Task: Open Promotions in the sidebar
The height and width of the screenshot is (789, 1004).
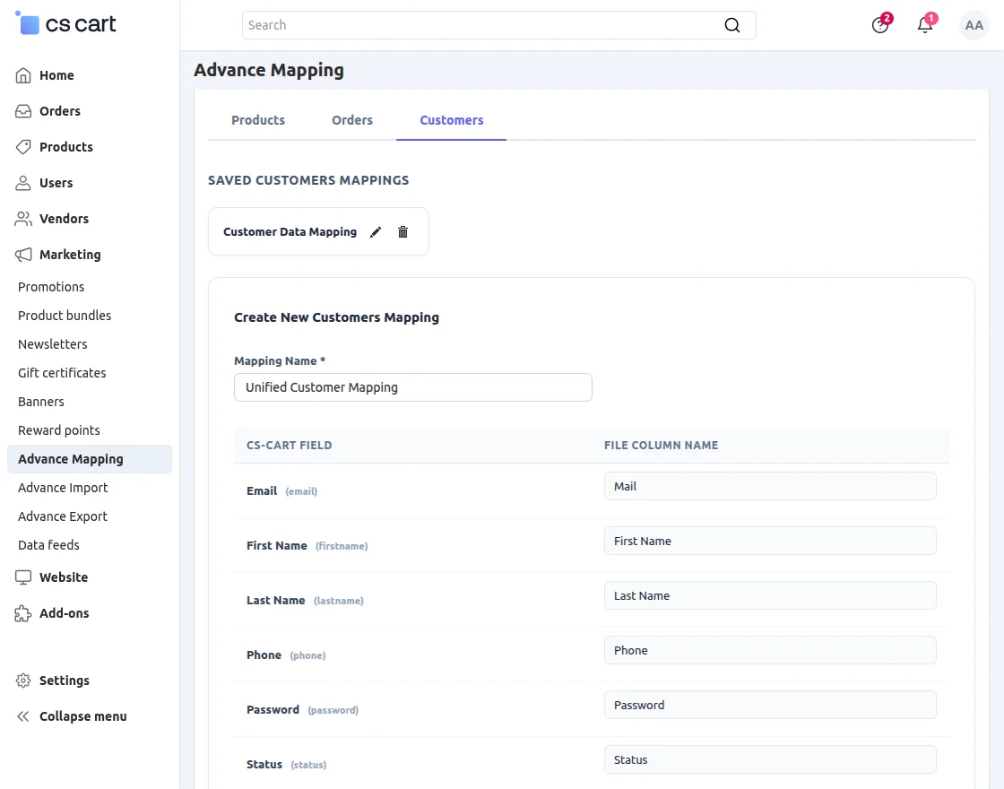Action: click(51, 287)
